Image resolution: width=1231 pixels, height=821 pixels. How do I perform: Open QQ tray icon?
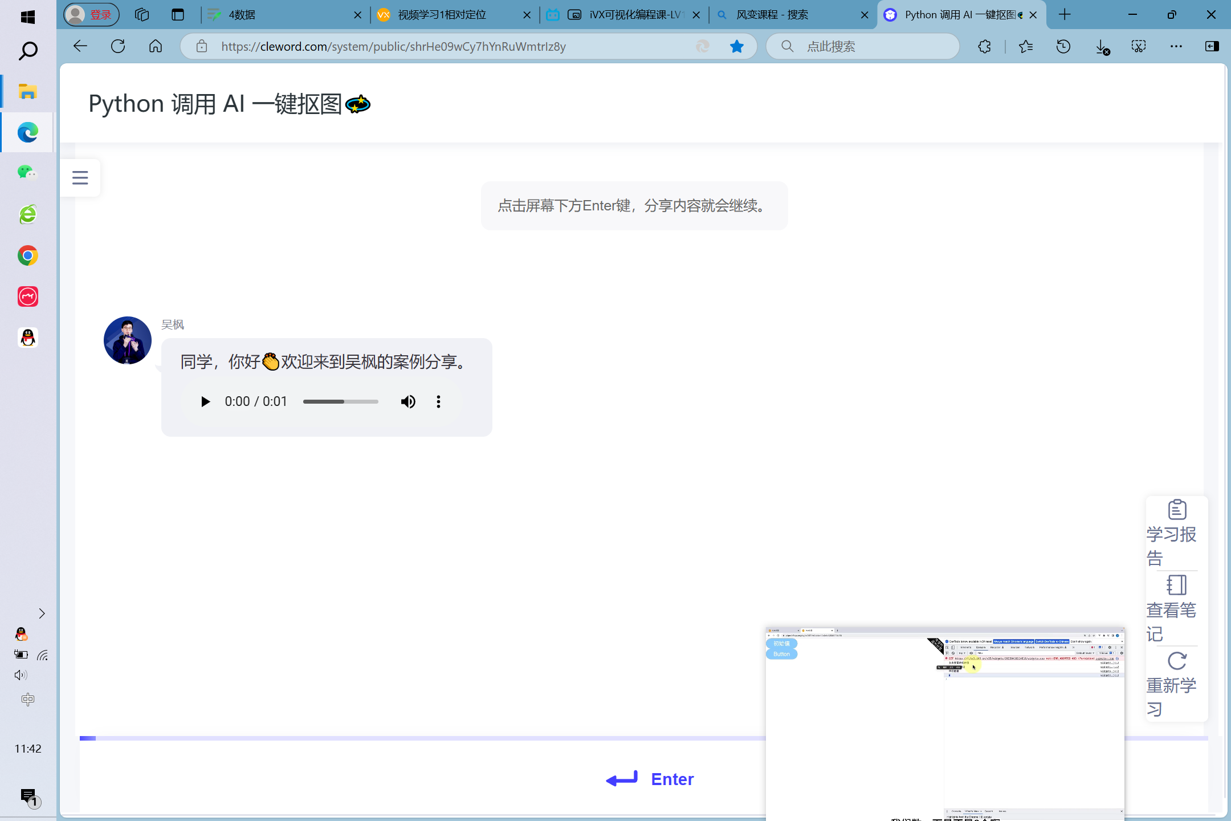coord(21,634)
